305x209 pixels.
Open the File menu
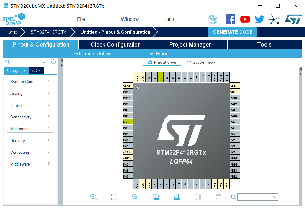click(81, 19)
